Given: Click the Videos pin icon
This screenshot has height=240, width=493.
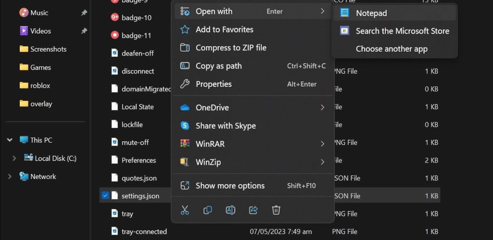Looking at the screenshot, I should click(84, 31).
